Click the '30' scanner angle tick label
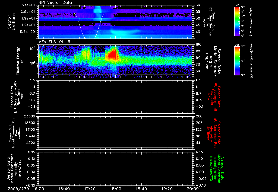The image size is (278, 192). (198, 71)
